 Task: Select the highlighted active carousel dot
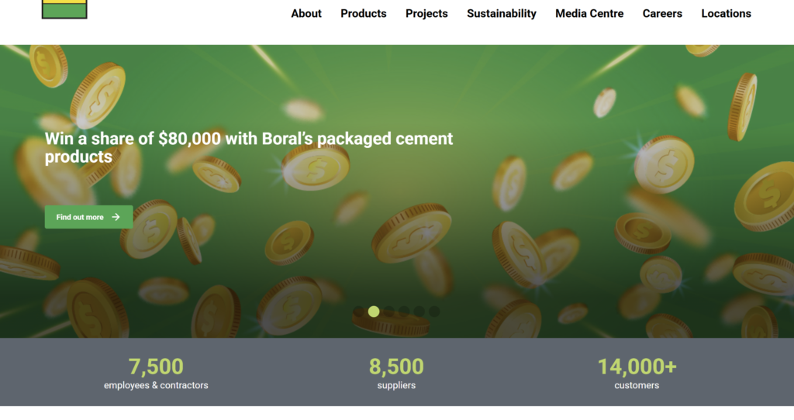[x=374, y=312]
